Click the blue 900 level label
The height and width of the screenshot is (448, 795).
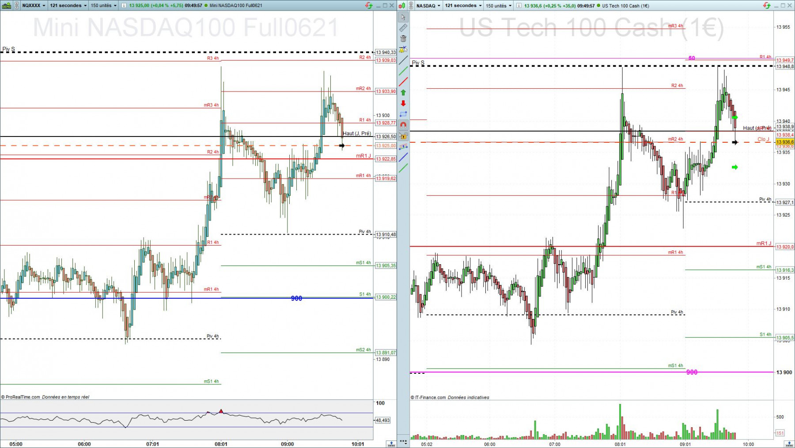pos(296,299)
